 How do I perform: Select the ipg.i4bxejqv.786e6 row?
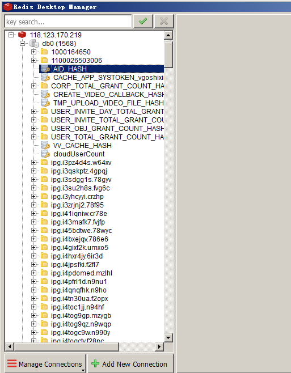[79, 239]
